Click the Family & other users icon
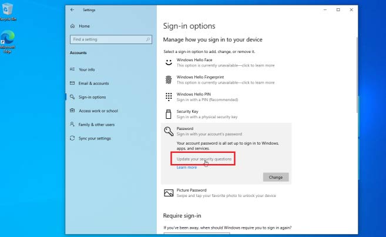This screenshot has height=237, width=386. [x=72, y=124]
